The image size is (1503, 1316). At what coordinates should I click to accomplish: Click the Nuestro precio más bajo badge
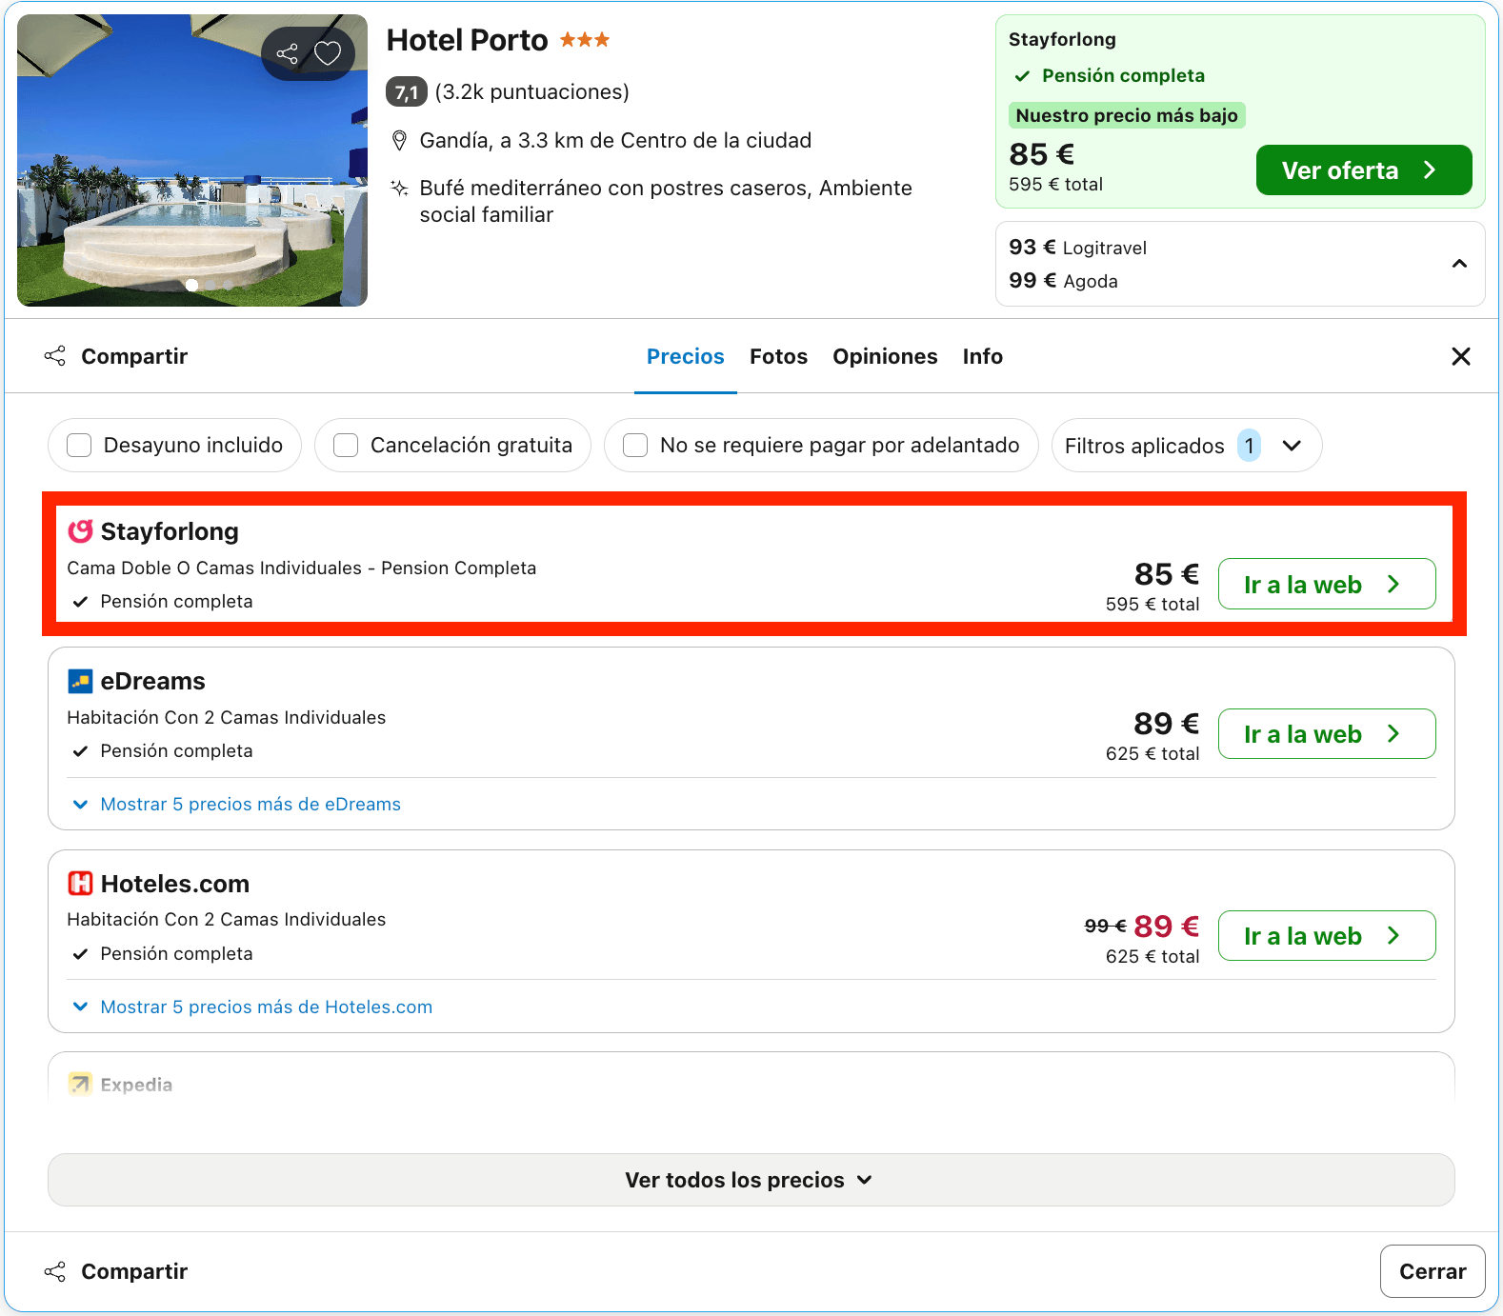(1127, 115)
